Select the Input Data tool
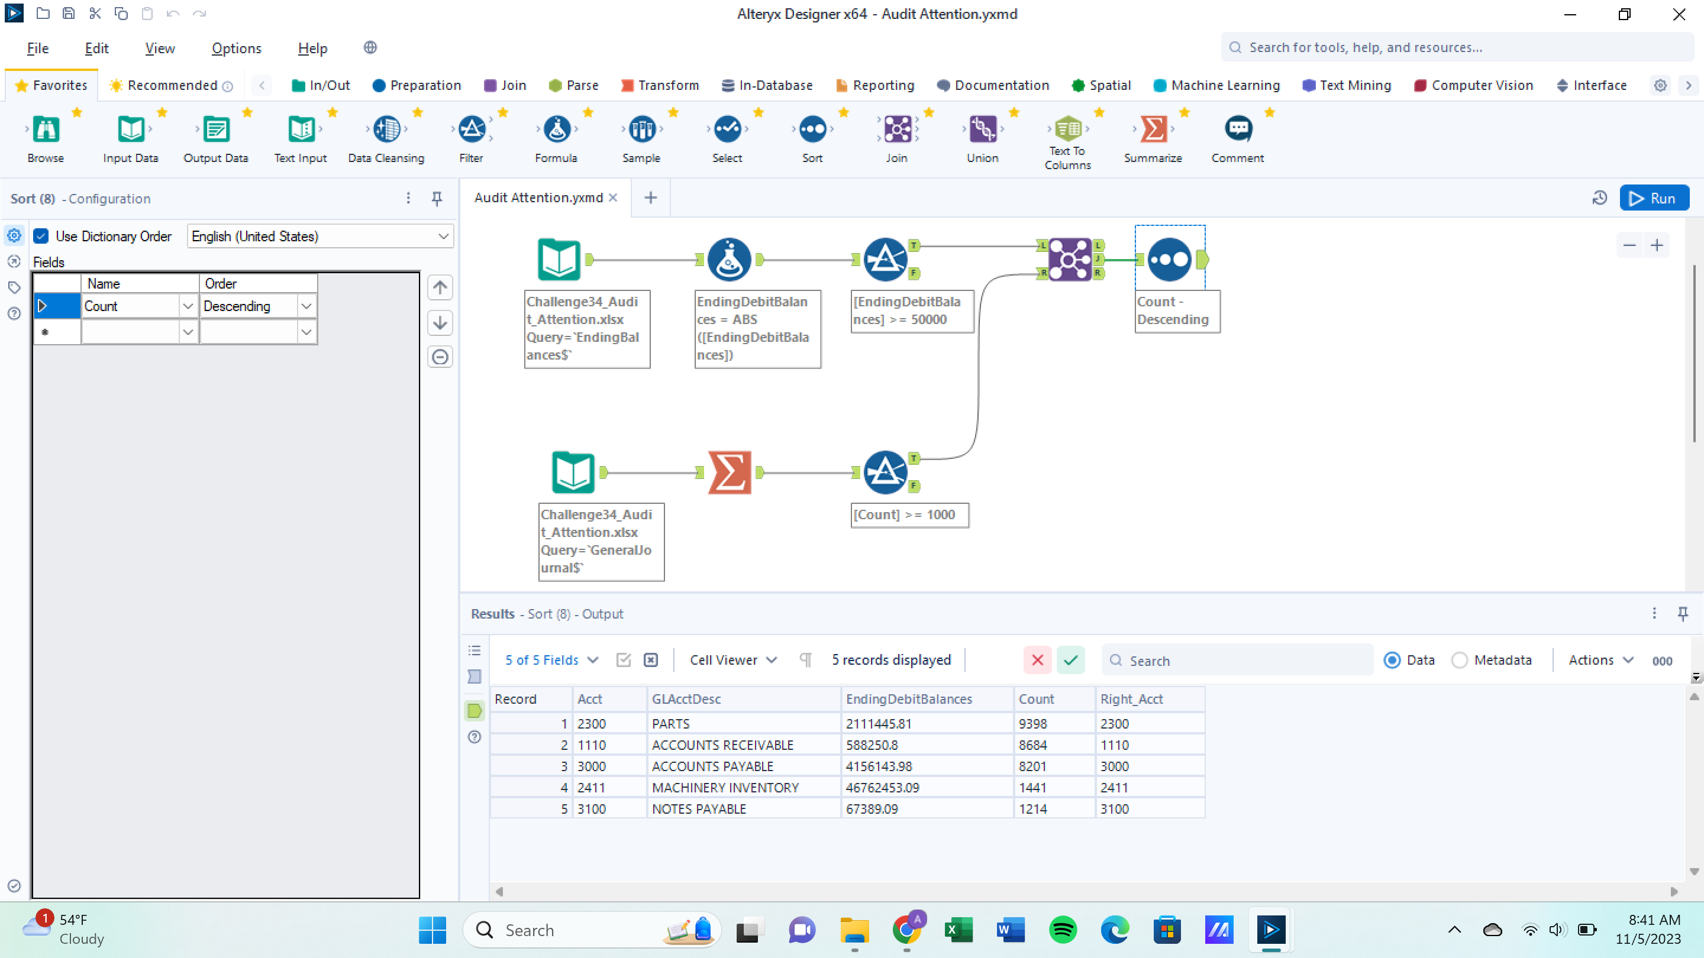1704x958 pixels. (130, 137)
